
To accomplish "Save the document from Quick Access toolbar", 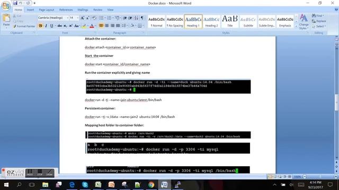I will (15, 3).
